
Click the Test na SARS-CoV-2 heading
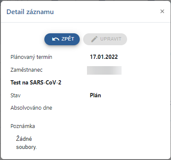(x=36, y=82)
